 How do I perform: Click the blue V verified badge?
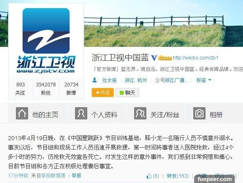click(x=154, y=58)
